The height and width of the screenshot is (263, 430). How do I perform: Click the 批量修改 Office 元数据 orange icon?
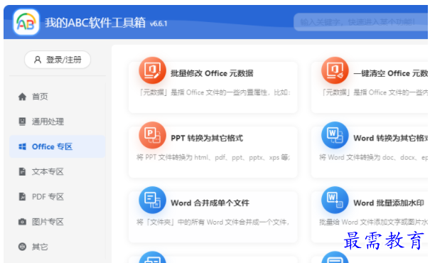tap(153, 70)
